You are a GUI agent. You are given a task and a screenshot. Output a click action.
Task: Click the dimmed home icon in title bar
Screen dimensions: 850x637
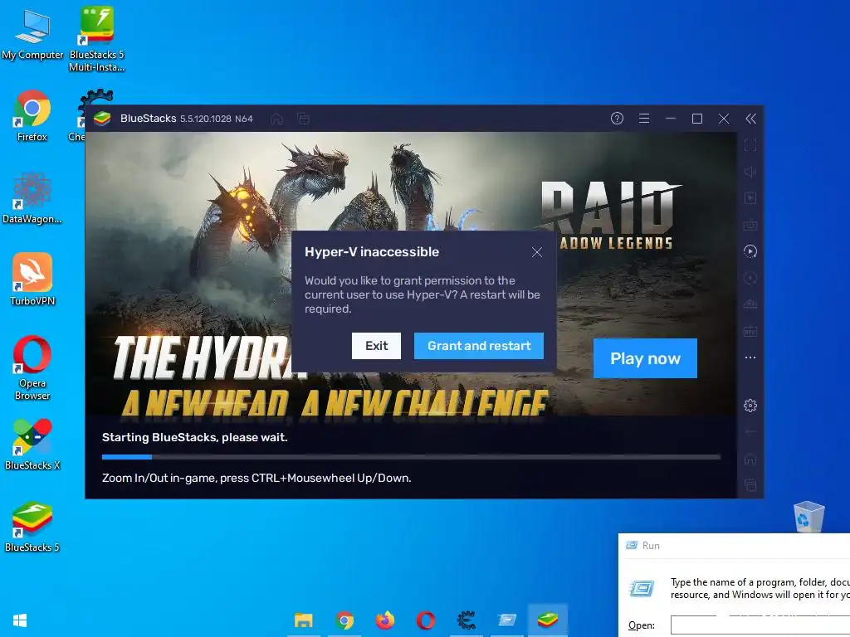click(x=276, y=119)
